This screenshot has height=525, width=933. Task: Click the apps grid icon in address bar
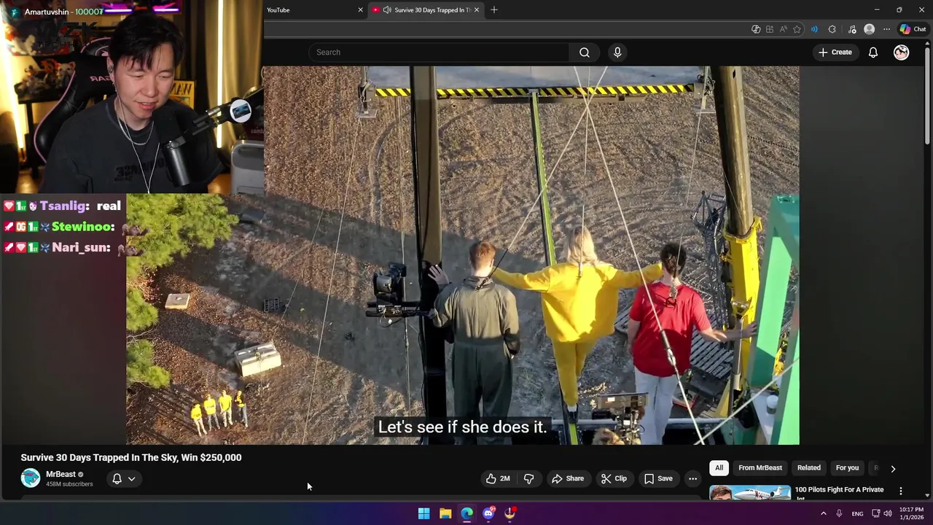tap(769, 29)
